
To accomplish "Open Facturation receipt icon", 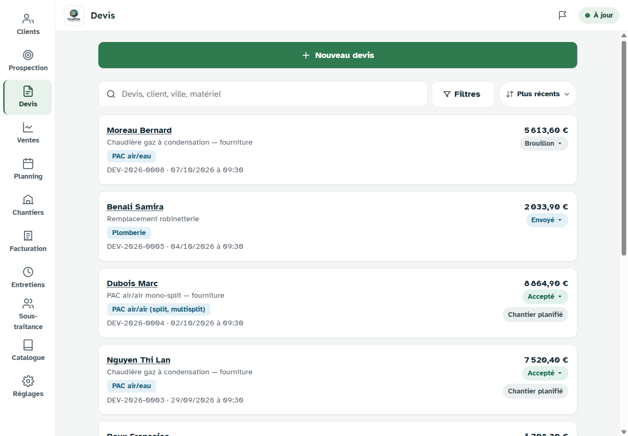I will (28, 236).
